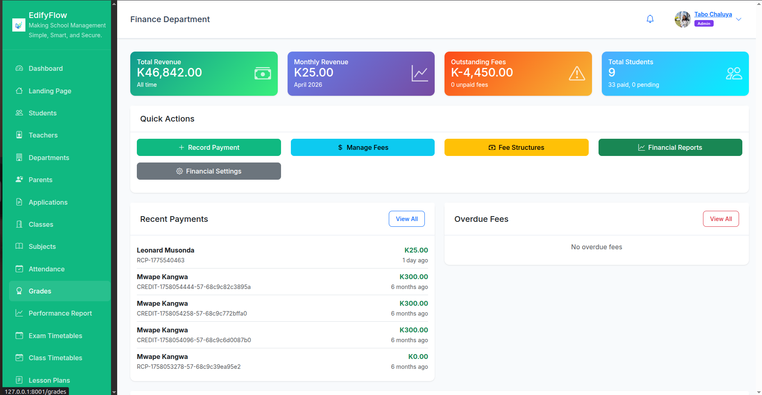Screen dimensions: 762x395
Task: Click the Lesson Plans journal icon
Action: pyautogui.click(x=19, y=380)
